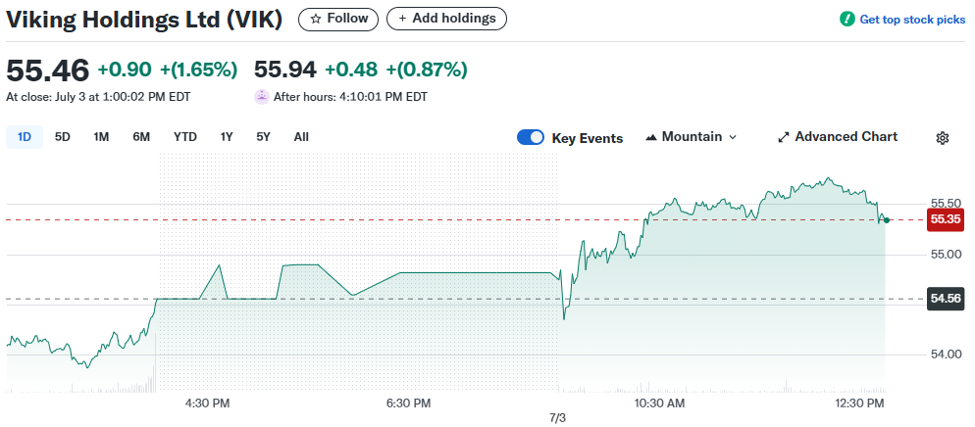Click the +0.90 price change value
Screen dimensions: 975x427
click(125, 70)
